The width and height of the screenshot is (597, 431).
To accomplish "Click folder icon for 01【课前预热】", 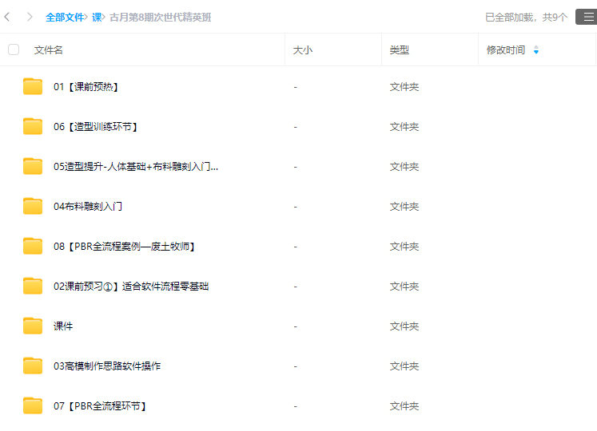I will (33, 87).
